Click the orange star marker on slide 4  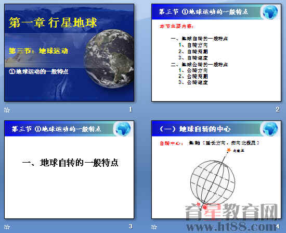(228, 150)
